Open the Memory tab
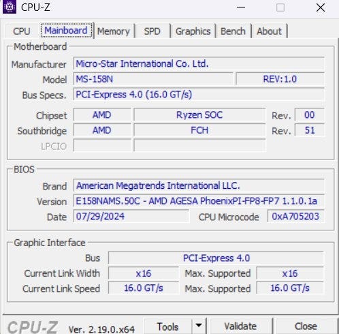 [113, 31]
